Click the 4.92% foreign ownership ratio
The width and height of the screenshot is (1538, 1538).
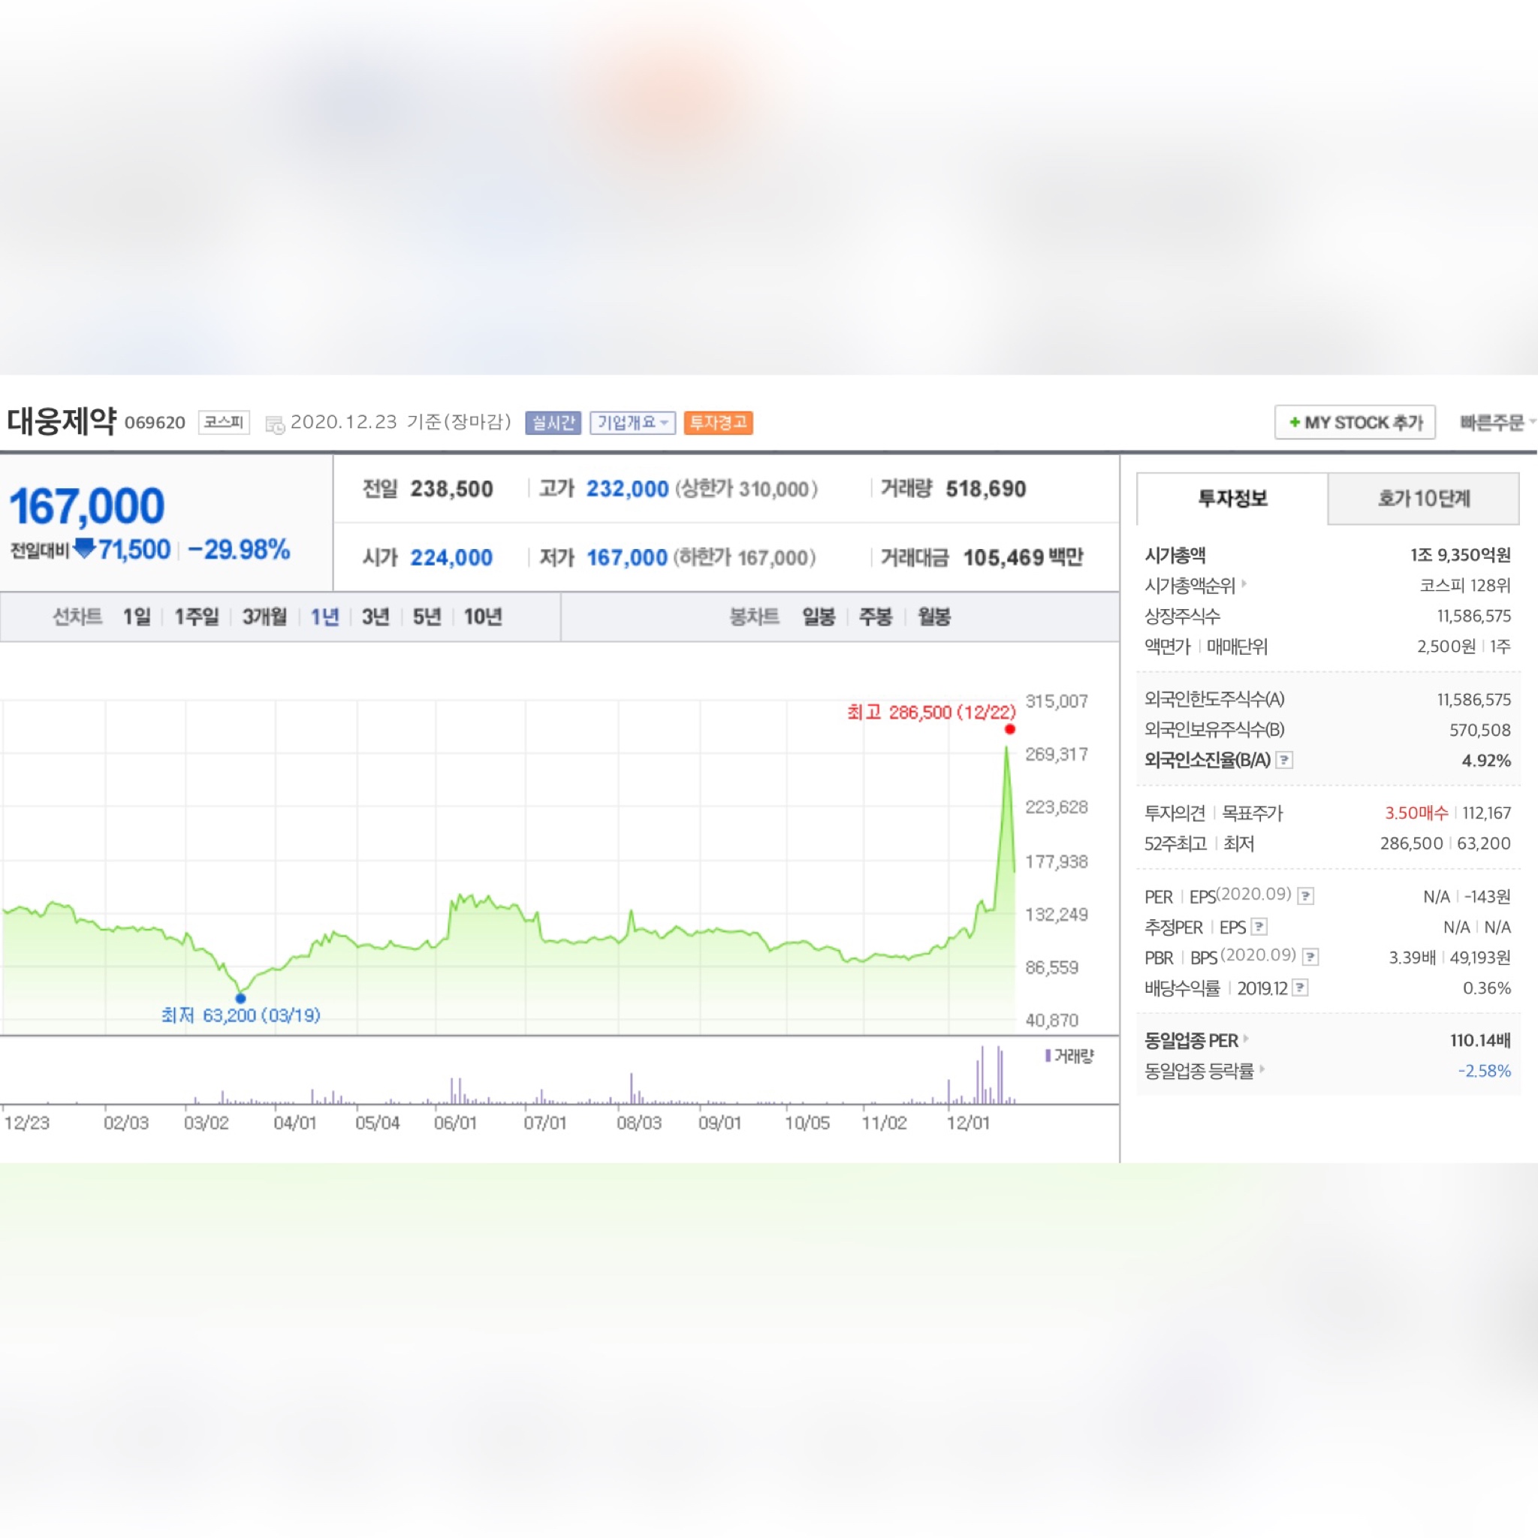coord(1485,760)
